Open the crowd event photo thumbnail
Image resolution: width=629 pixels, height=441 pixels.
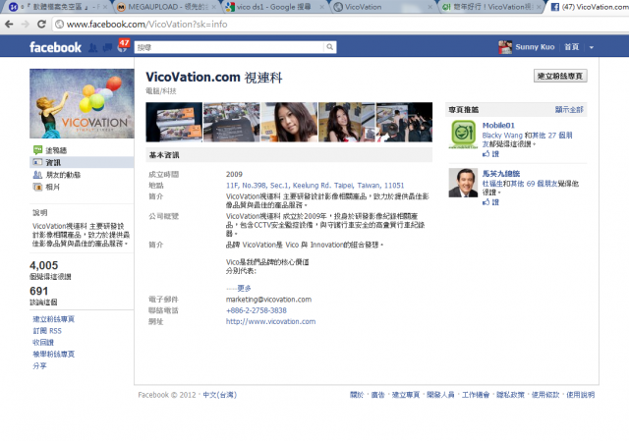click(x=404, y=122)
